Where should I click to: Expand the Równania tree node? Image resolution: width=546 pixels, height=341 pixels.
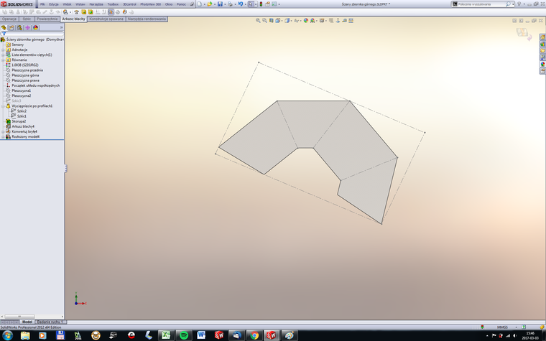(x=3, y=60)
